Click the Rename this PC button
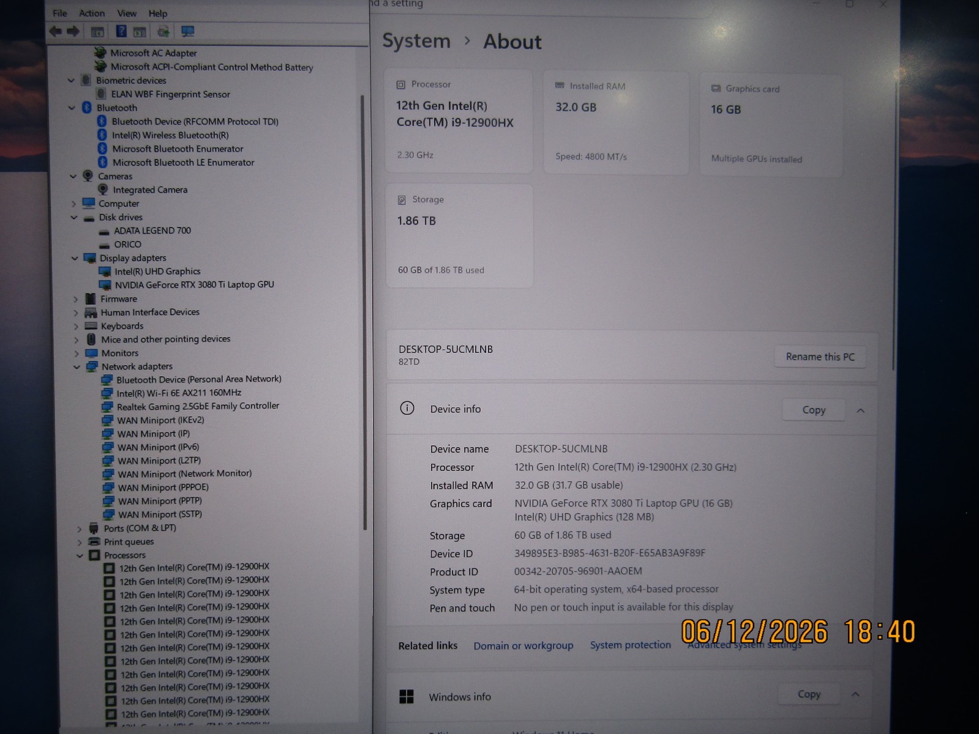The height and width of the screenshot is (734, 979). pyautogui.click(x=820, y=357)
